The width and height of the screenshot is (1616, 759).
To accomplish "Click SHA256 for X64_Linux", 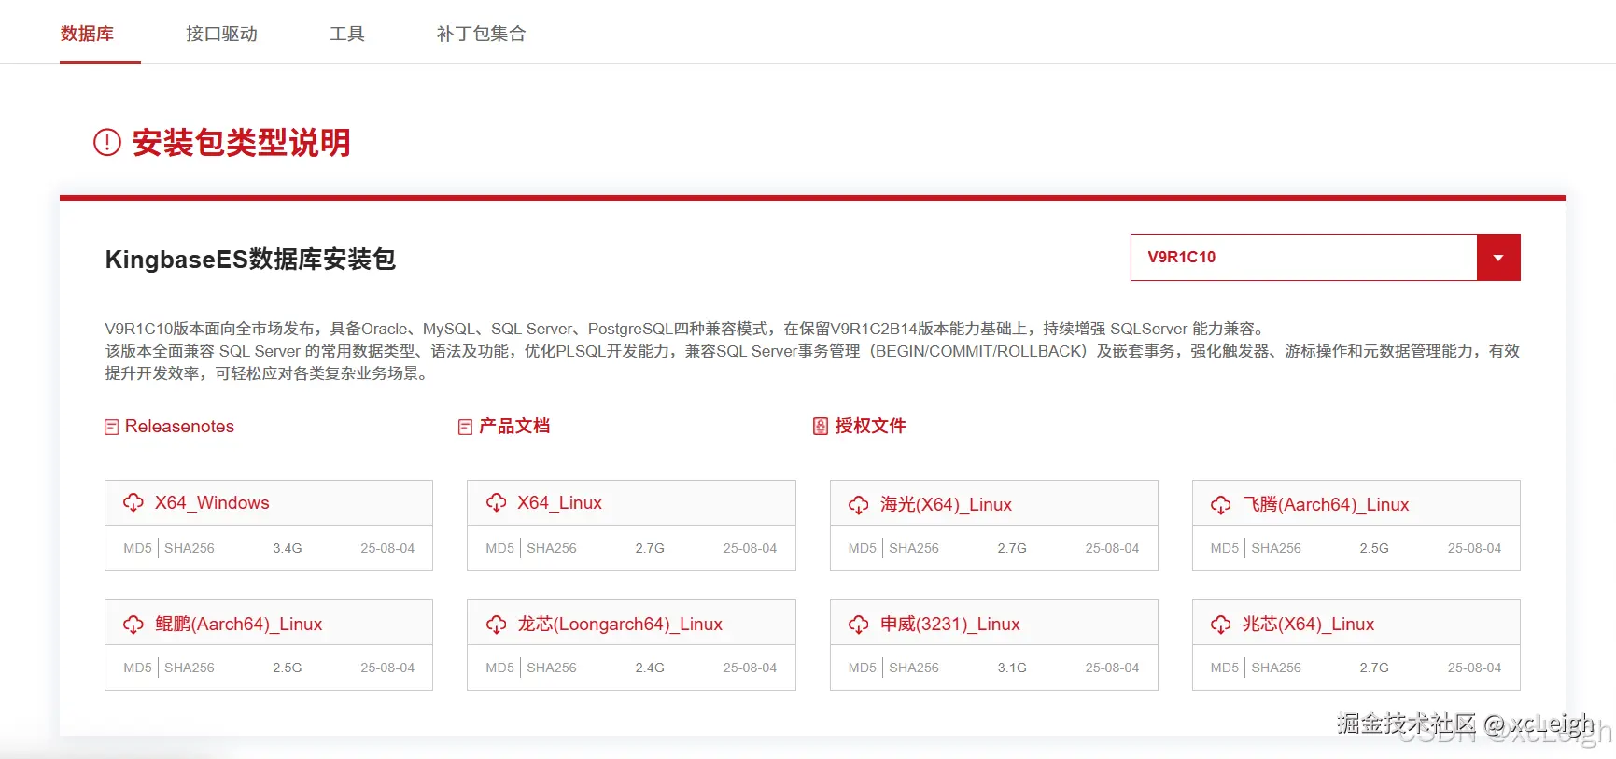I will coord(552,548).
